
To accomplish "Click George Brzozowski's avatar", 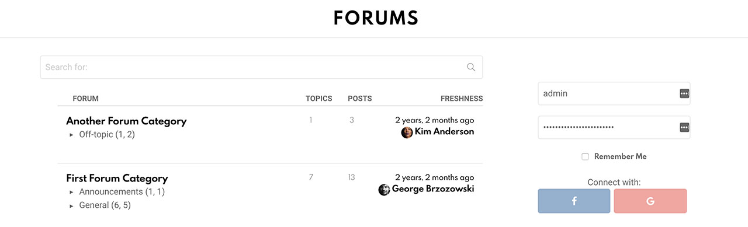I will click(384, 190).
